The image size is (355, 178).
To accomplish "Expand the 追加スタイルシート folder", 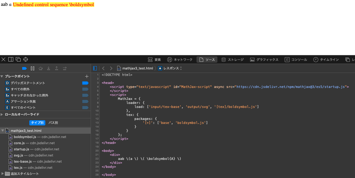I will (2, 174).
